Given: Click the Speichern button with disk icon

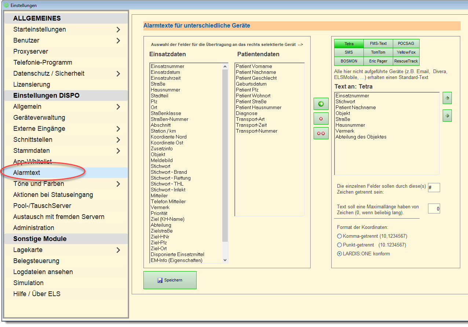Looking at the screenshot, I should tap(170, 280).
